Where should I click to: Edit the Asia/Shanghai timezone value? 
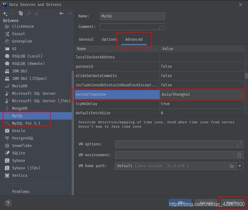coord(202,94)
